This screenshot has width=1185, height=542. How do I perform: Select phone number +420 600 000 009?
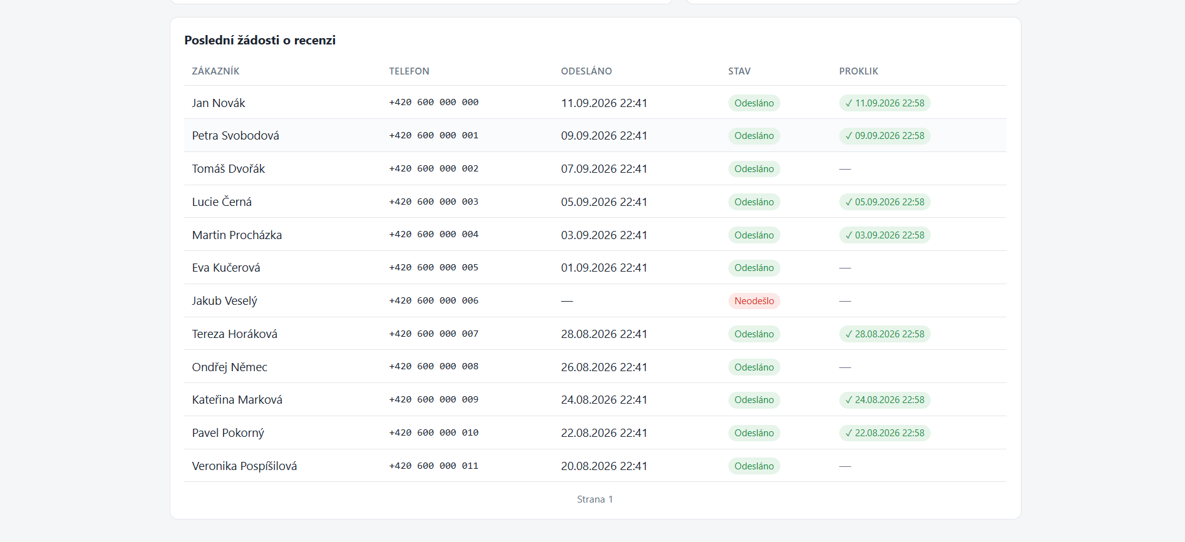pyautogui.click(x=433, y=400)
